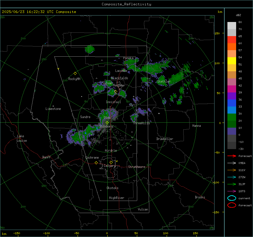
Task: Click the cyan current ellipse icon
Action: pos(232,198)
